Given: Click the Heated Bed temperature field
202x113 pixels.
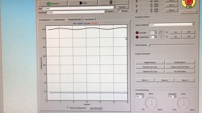Looking at the screenshot, I should click(151, 37).
